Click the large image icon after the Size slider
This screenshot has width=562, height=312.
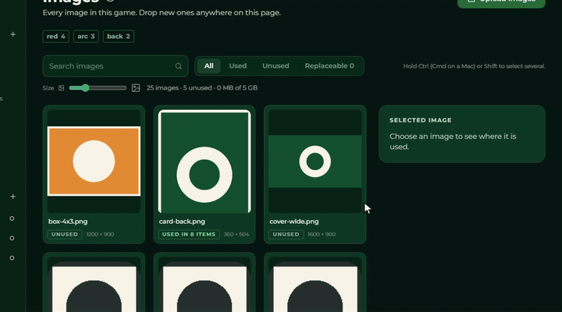click(136, 88)
